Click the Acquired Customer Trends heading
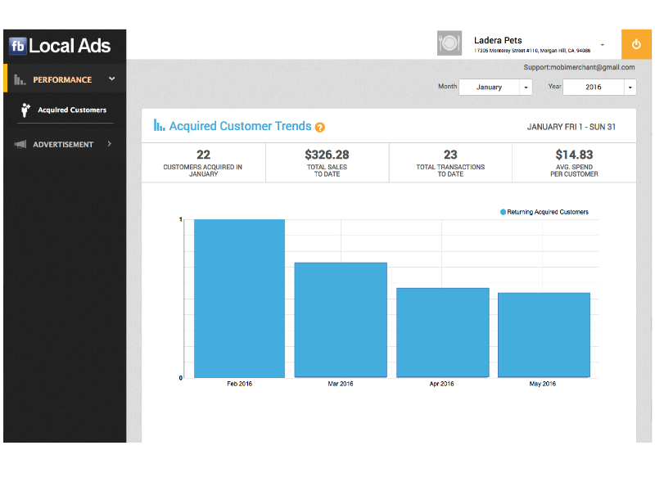Image resolution: width=655 pixels, height=477 pixels. coord(240,126)
